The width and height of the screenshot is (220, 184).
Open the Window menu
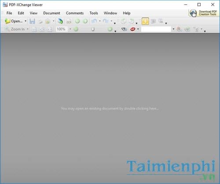tap(110, 13)
